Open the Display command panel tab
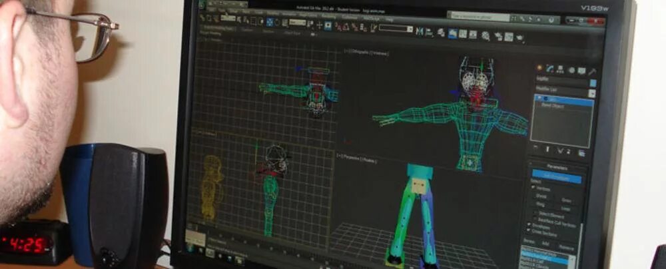Image resolution: width=666 pixels, height=269 pixels. pos(581,71)
